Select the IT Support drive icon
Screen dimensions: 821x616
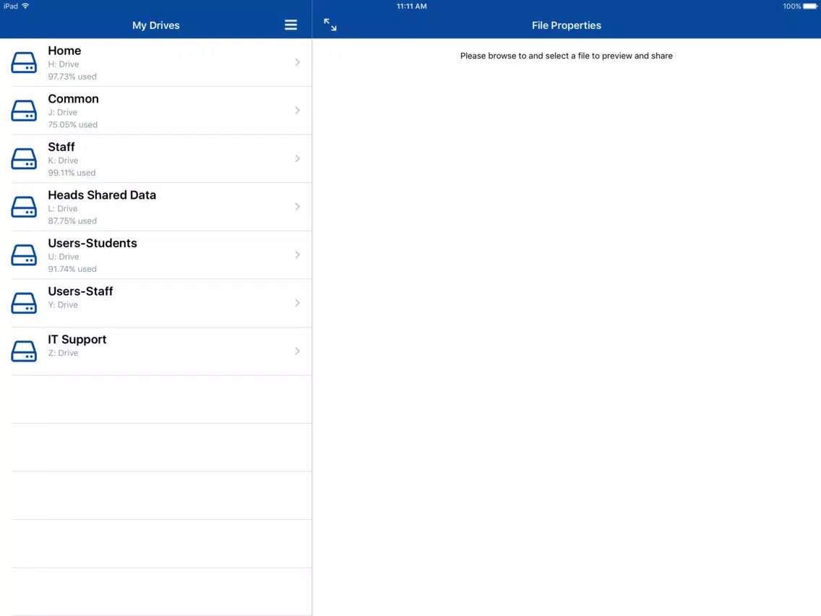click(x=24, y=351)
